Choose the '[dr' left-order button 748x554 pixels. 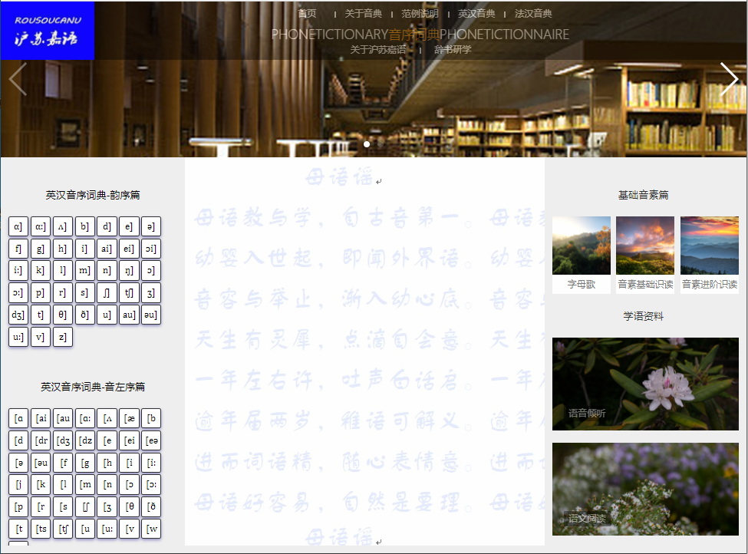[41, 440]
